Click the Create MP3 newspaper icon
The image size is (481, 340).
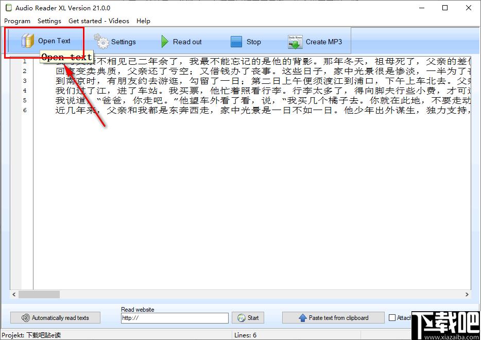click(295, 42)
